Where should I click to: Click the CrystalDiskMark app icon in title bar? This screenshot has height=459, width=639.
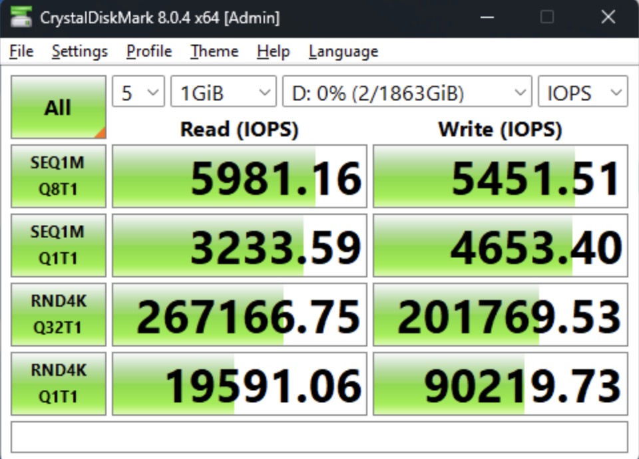coord(21,17)
